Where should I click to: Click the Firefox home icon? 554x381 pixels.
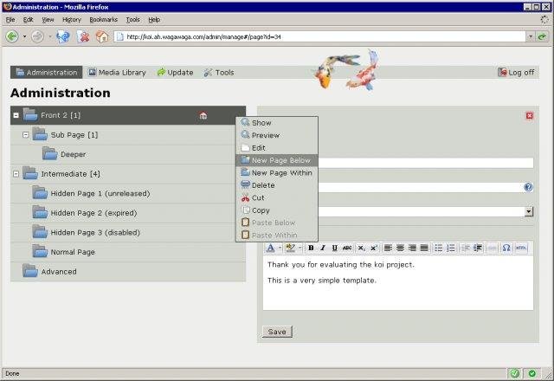(x=102, y=36)
